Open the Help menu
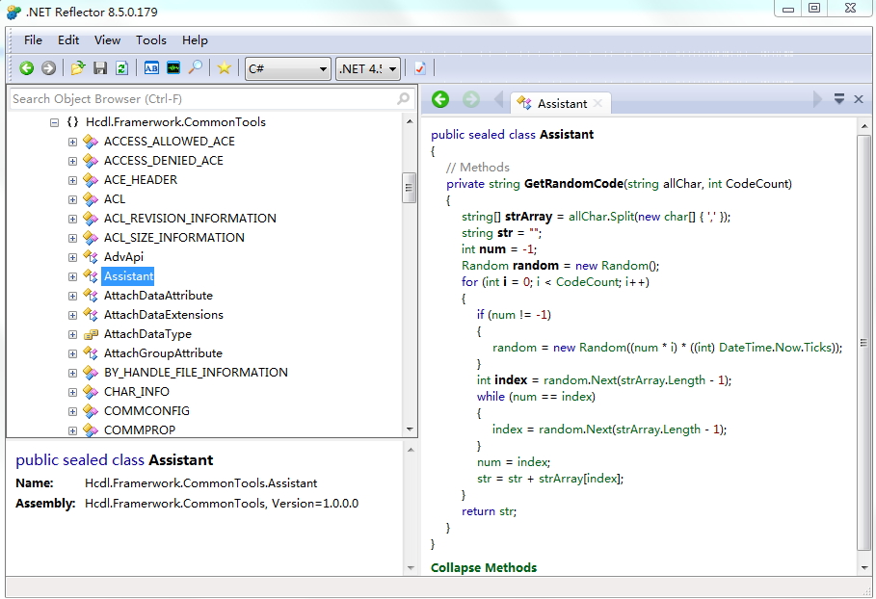This screenshot has width=876, height=599. (195, 40)
